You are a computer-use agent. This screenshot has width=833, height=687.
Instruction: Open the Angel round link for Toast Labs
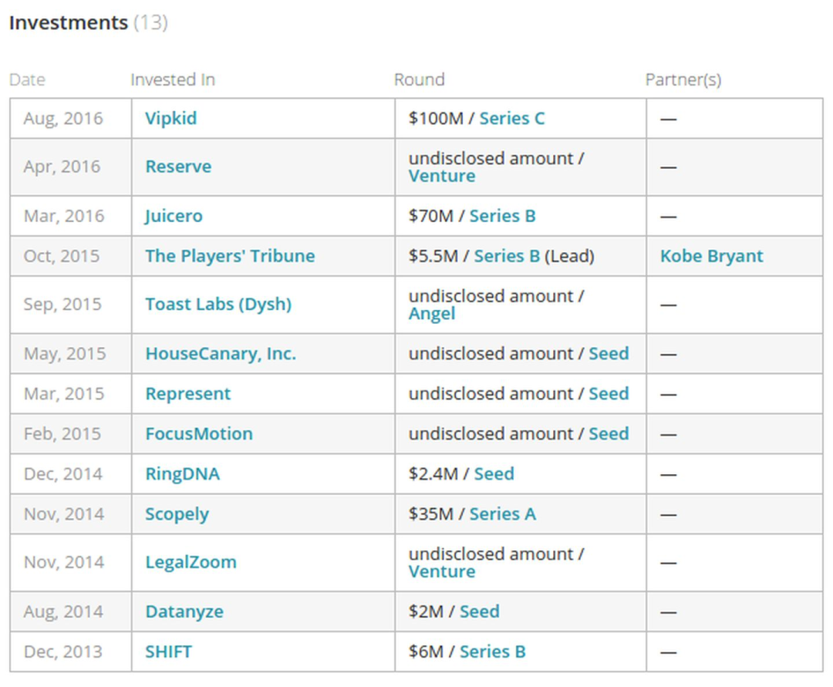[432, 313]
